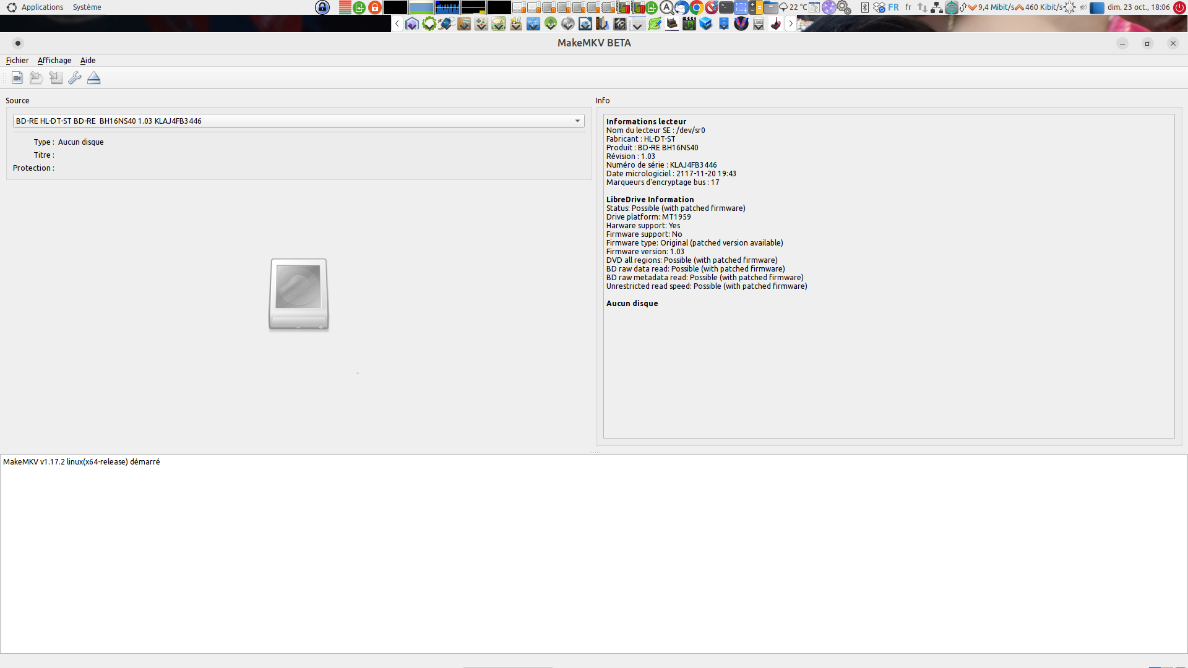Click the log line 'MakeMKV v1.17.2 linux(x64-release) démarré'

pos(82,462)
